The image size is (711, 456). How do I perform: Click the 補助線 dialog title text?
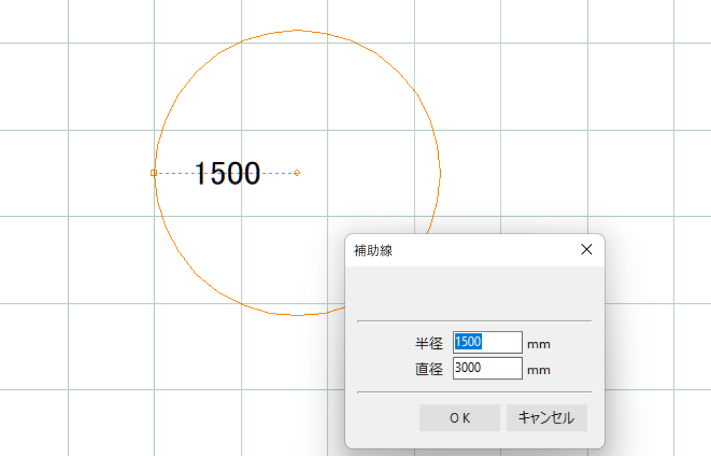coord(375,251)
